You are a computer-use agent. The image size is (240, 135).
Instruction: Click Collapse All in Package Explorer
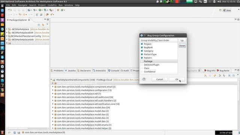[x=39, y=25]
